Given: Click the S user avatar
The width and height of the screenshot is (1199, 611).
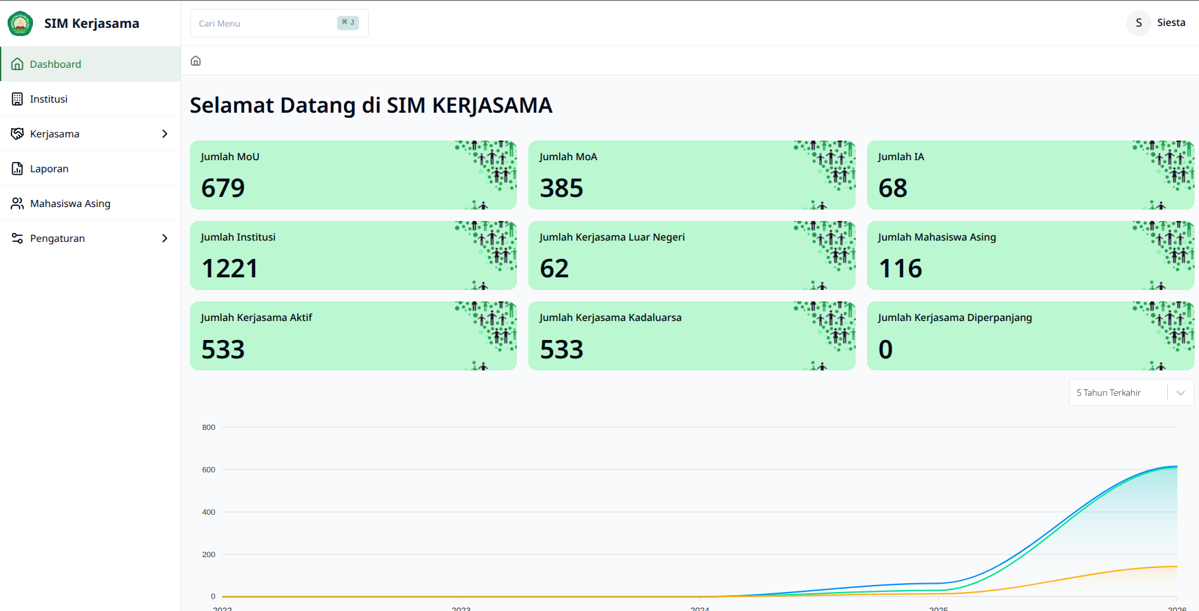Looking at the screenshot, I should click(1139, 23).
